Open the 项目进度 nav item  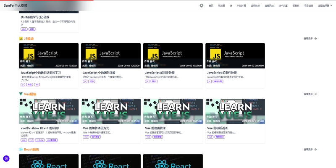(x=308, y=5)
